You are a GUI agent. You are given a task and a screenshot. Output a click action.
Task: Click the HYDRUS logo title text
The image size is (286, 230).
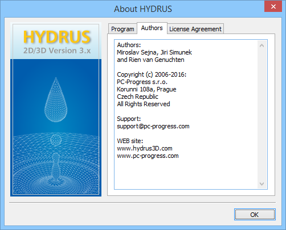click(x=57, y=37)
